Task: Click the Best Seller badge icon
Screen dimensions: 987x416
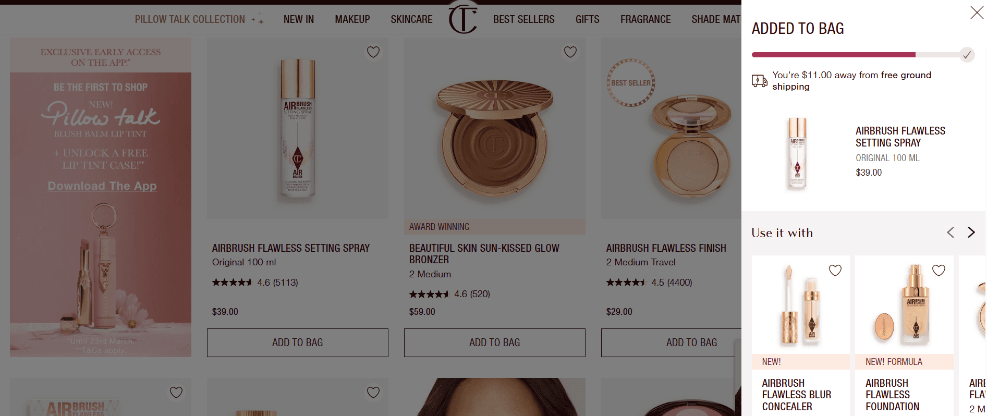Action: click(x=631, y=83)
